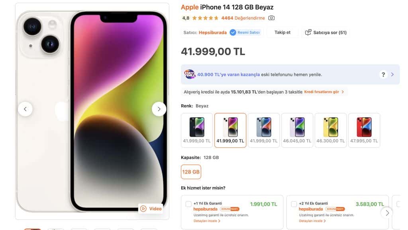Image resolution: width=408 pixels, height=230 pixels.
Task: Show the previous product image
Action: [25, 109]
